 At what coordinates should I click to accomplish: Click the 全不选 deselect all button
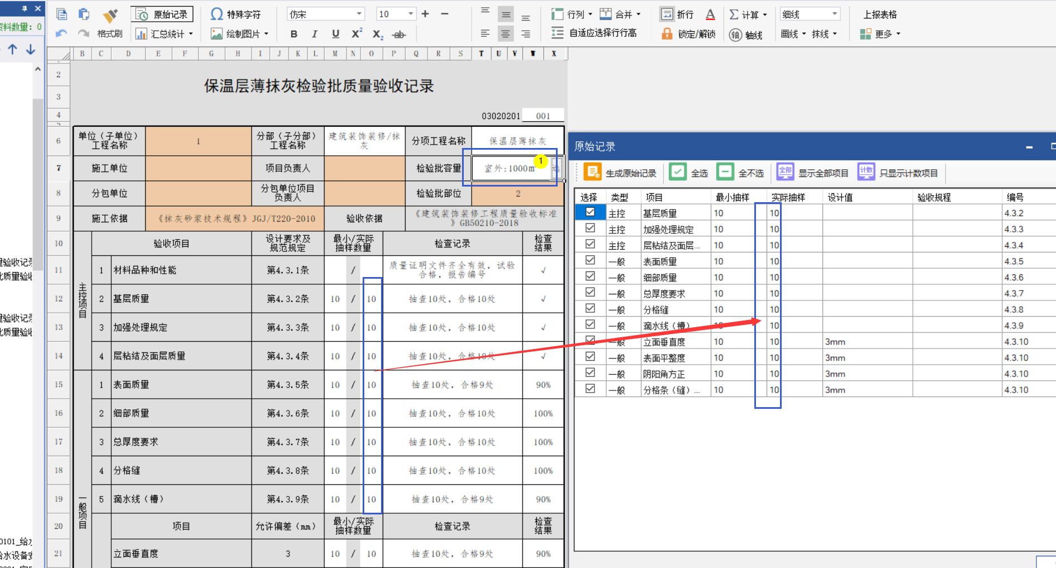(x=740, y=173)
